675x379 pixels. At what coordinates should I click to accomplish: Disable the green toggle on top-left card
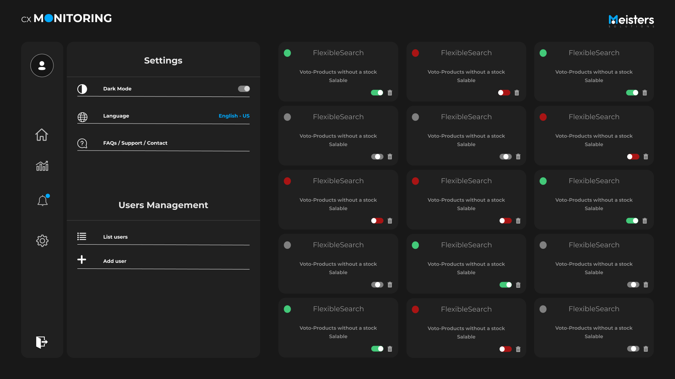click(377, 93)
